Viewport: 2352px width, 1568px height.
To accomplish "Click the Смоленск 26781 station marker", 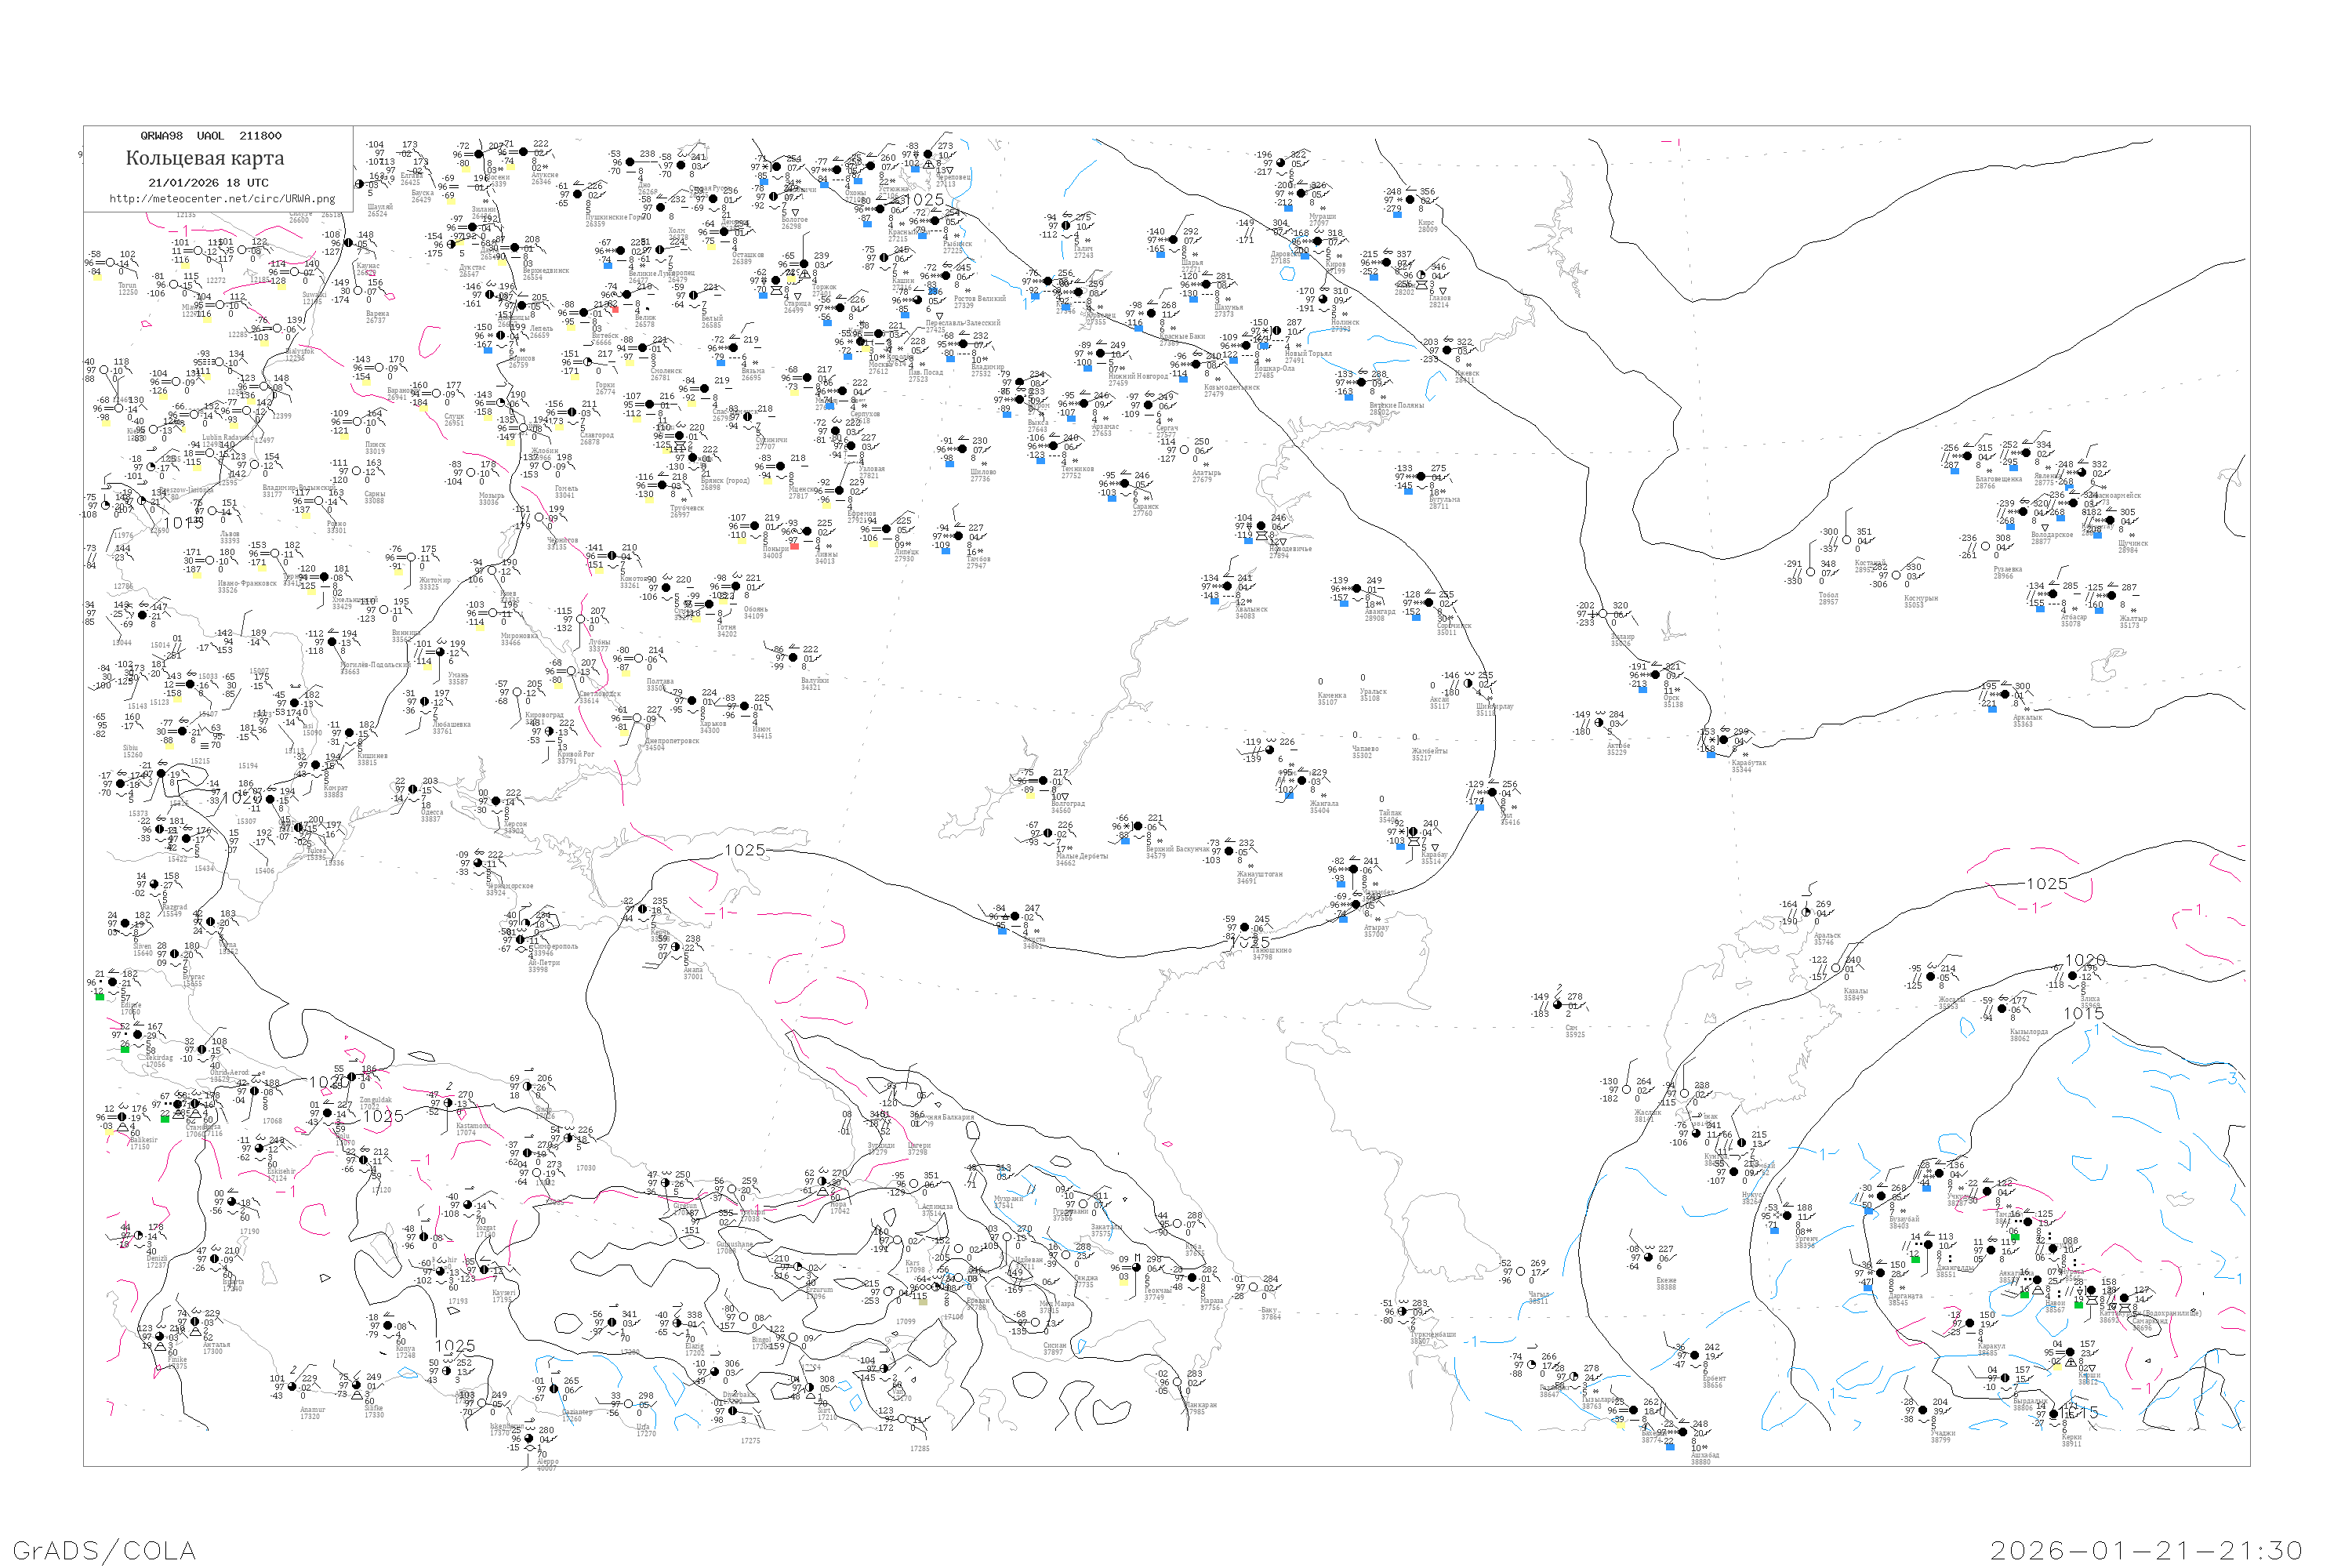I will point(643,349).
